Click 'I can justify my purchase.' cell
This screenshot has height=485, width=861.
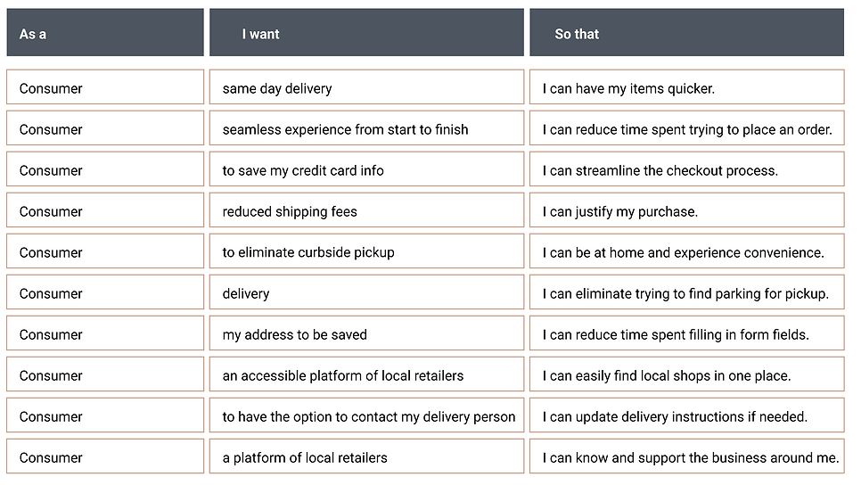[x=686, y=210]
